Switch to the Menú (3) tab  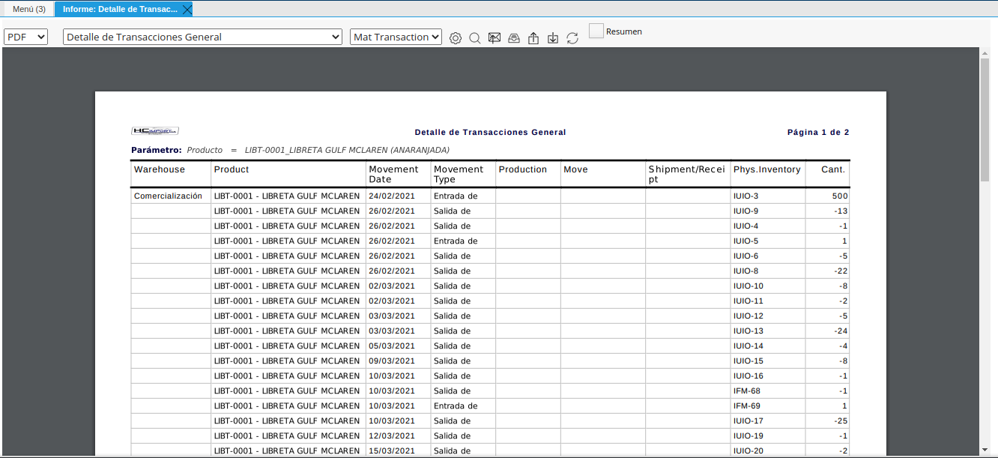click(29, 9)
